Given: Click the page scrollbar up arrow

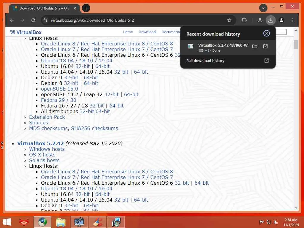Looking at the screenshot, I should pyautogui.click(x=296, y=30).
